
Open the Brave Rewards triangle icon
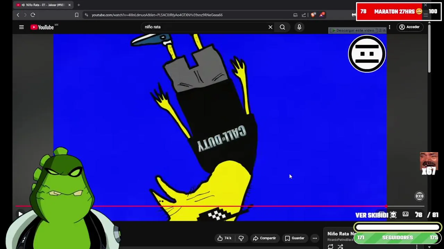coord(322,15)
